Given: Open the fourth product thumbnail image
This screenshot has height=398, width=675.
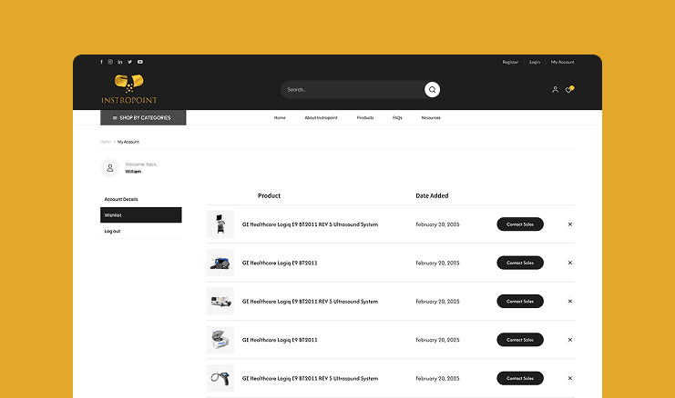Looking at the screenshot, I should (x=220, y=340).
